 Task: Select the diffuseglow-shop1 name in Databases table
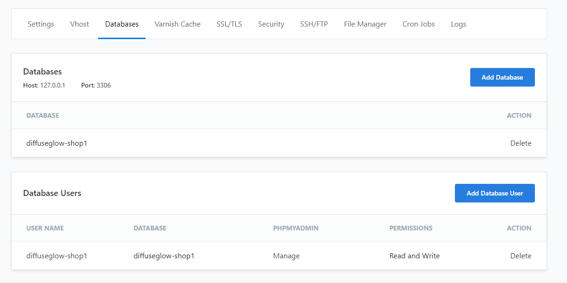tap(57, 143)
